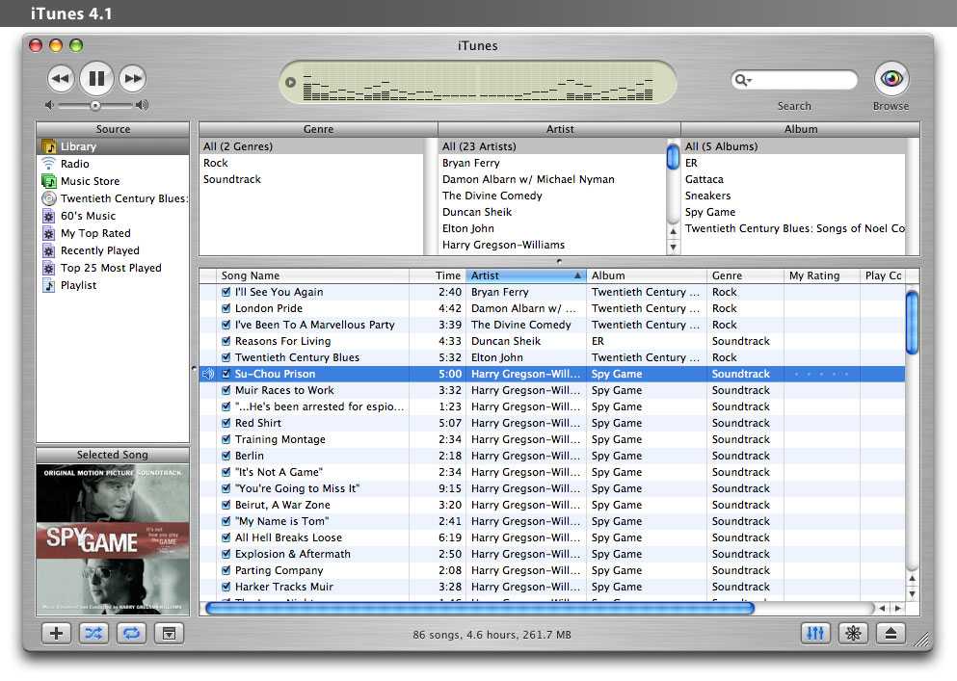The height and width of the screenshot is (681, 957).
Task: Pause playback with the pause button
Action: [96, 78]
